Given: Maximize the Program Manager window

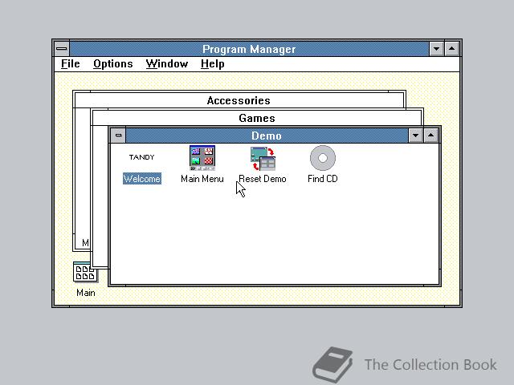Looking at the screenshot, I should 451,49.
